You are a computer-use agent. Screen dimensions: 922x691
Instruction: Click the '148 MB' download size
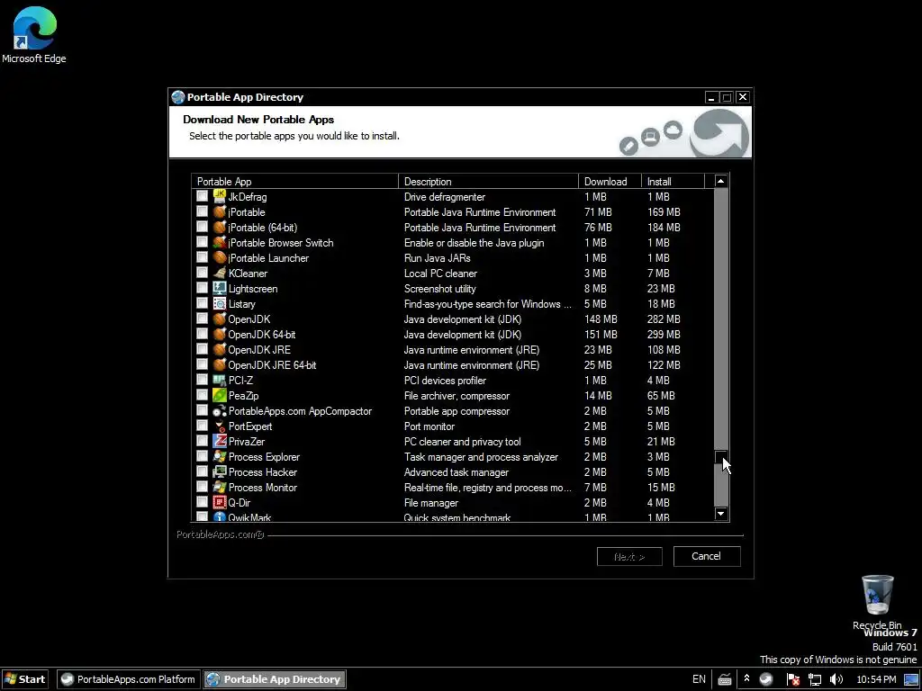coord(601,319)
